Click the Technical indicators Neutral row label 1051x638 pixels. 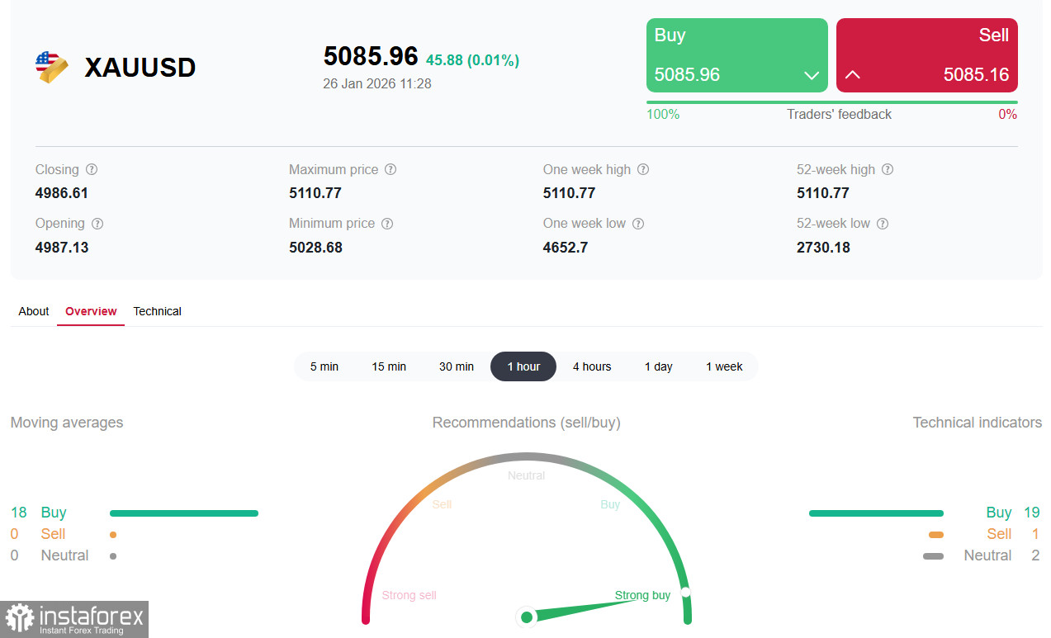[987, 555]
